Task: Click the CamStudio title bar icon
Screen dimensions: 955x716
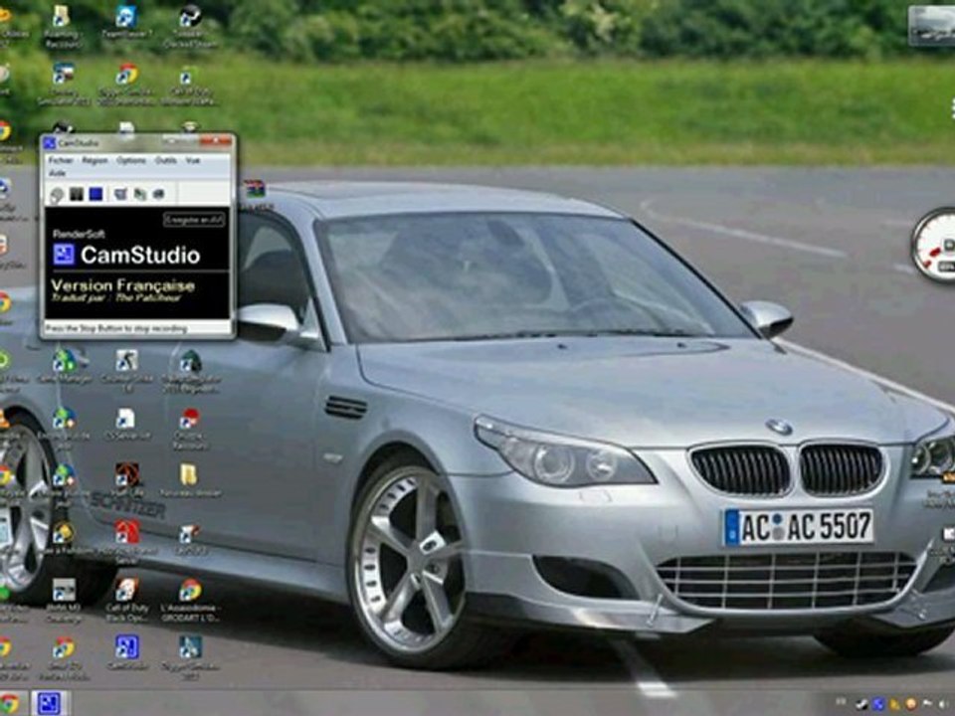Action: 50,143
